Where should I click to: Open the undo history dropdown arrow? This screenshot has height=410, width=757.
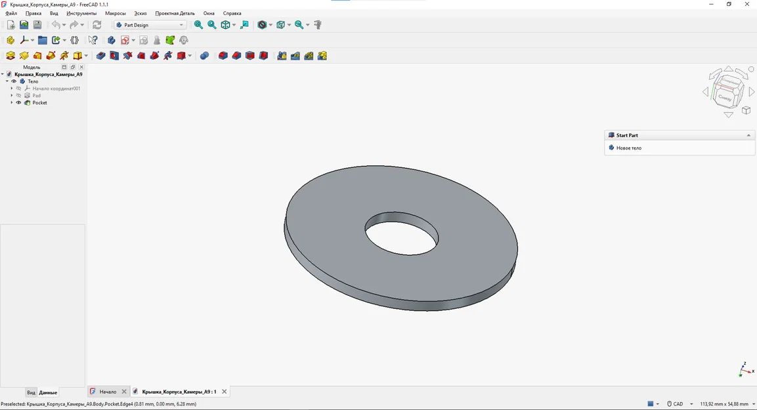click(x=64, y=25)
